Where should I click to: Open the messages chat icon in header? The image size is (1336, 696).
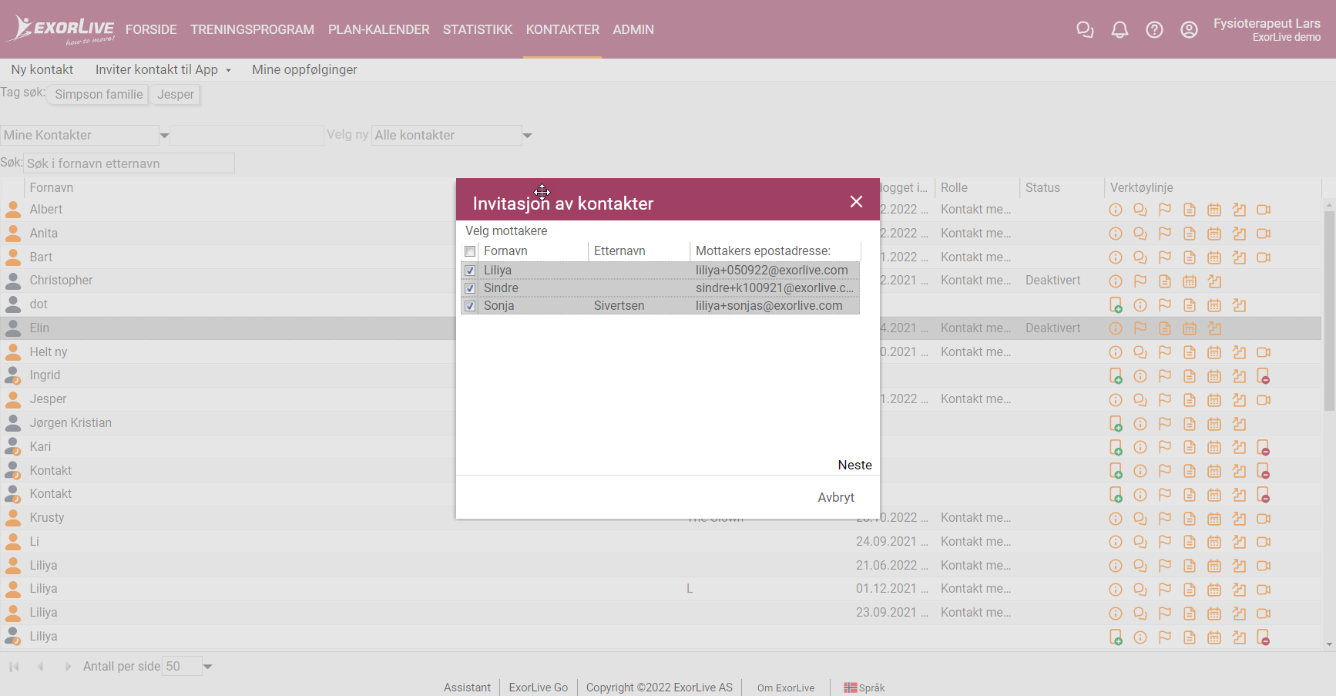pos(1085,30)
